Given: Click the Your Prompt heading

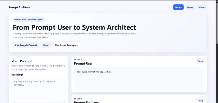Looking at the screenshot, I should pyautogui.click(x=22, y=61).
